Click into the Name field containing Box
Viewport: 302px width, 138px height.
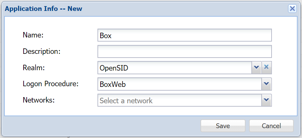coord(184,35)
